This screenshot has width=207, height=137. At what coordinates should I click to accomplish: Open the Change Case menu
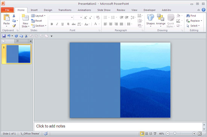point(87,24)
